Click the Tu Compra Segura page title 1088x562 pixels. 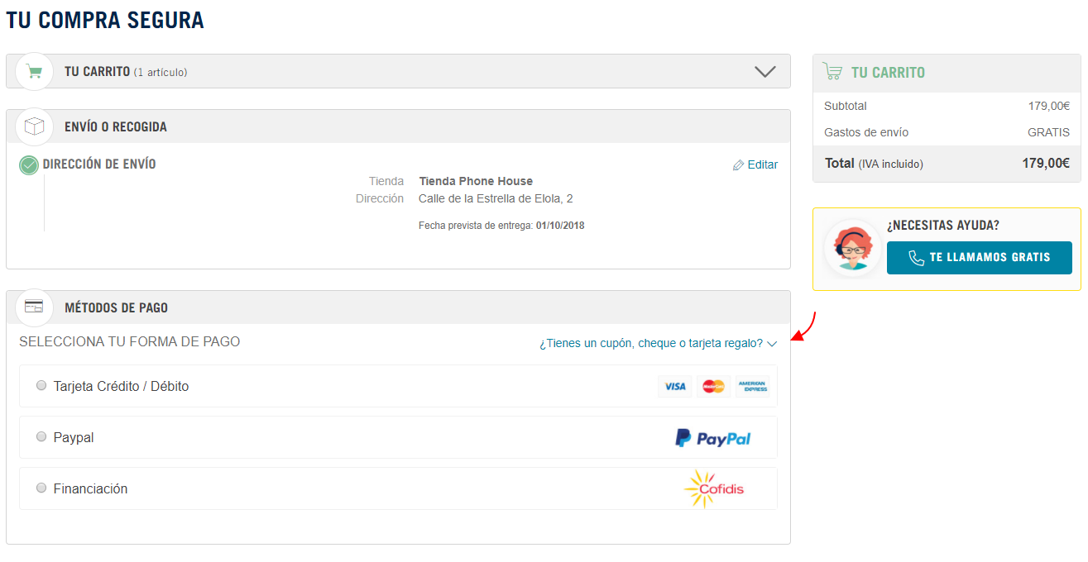tap(105, 20)
